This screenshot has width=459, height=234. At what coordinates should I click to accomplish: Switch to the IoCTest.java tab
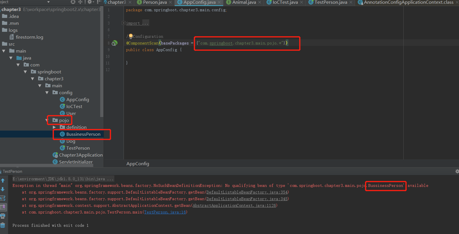tap(285, 2)
